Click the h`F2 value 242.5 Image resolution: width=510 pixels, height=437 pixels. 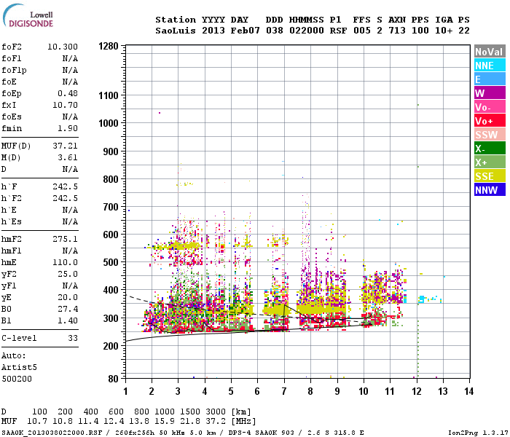click(x=65, y=198)
